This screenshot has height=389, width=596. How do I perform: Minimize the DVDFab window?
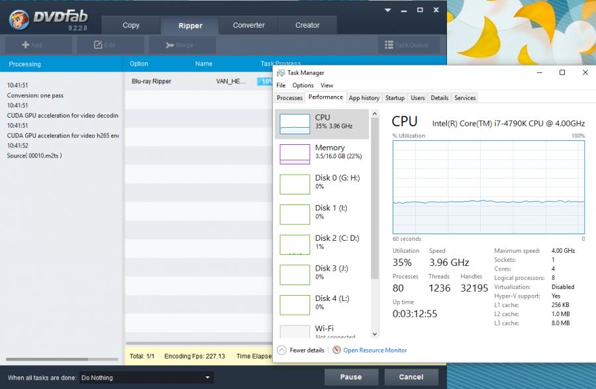[x=404, y=11]
